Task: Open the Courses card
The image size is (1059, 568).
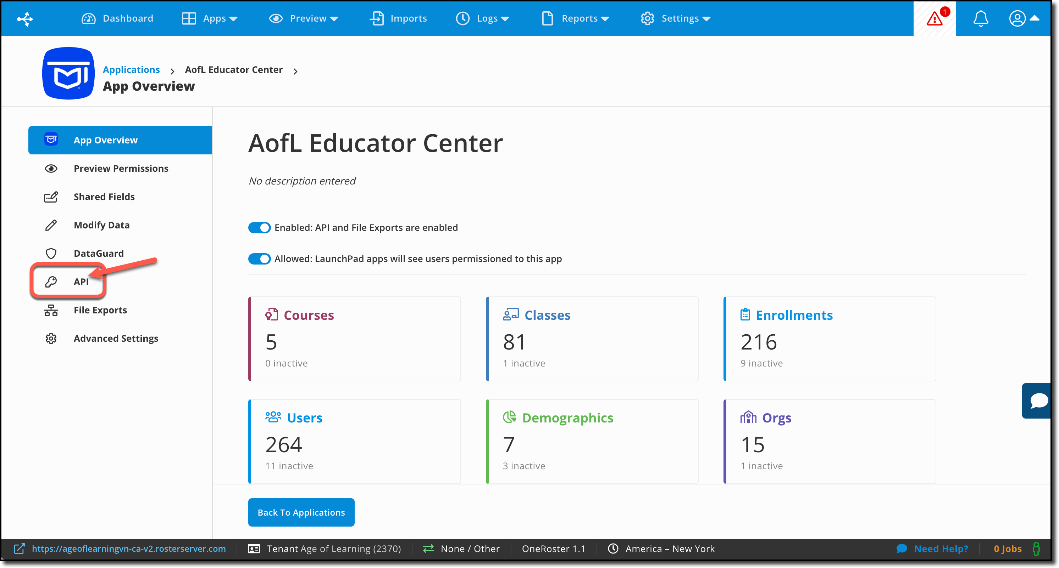Action: coord(354,339)
